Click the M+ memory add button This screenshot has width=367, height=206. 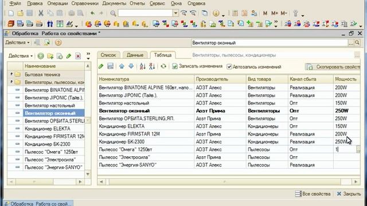click(274, 13)
